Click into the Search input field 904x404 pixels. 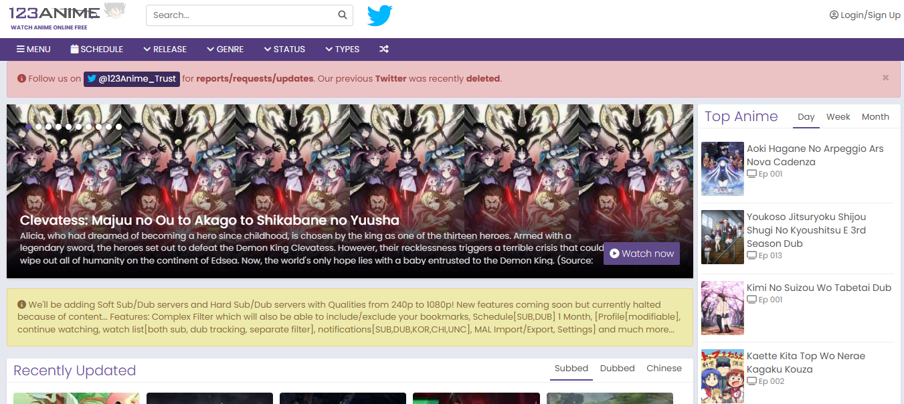[x=242, y=15]
